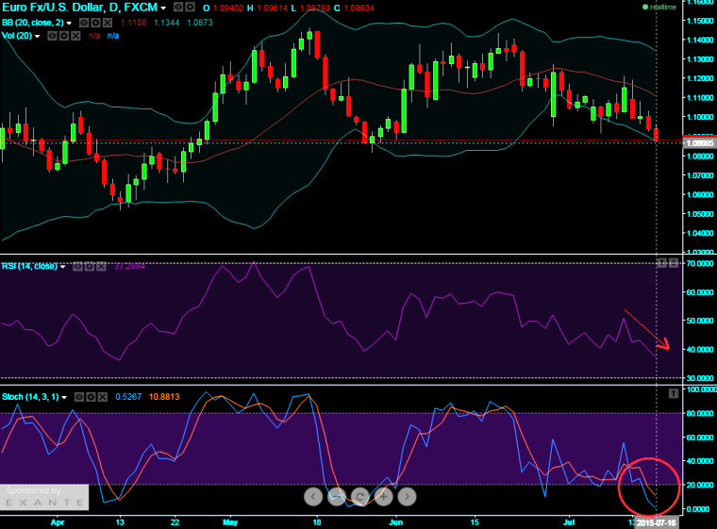
Task: Click the Jun label on time axis
Action: point(395,522)
